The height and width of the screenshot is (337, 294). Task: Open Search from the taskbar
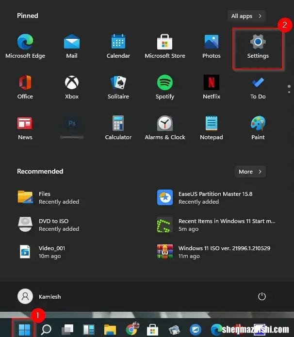pos(46,329)
